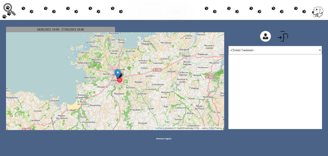Click the D 787 road badge on the map

coord(209,77)
